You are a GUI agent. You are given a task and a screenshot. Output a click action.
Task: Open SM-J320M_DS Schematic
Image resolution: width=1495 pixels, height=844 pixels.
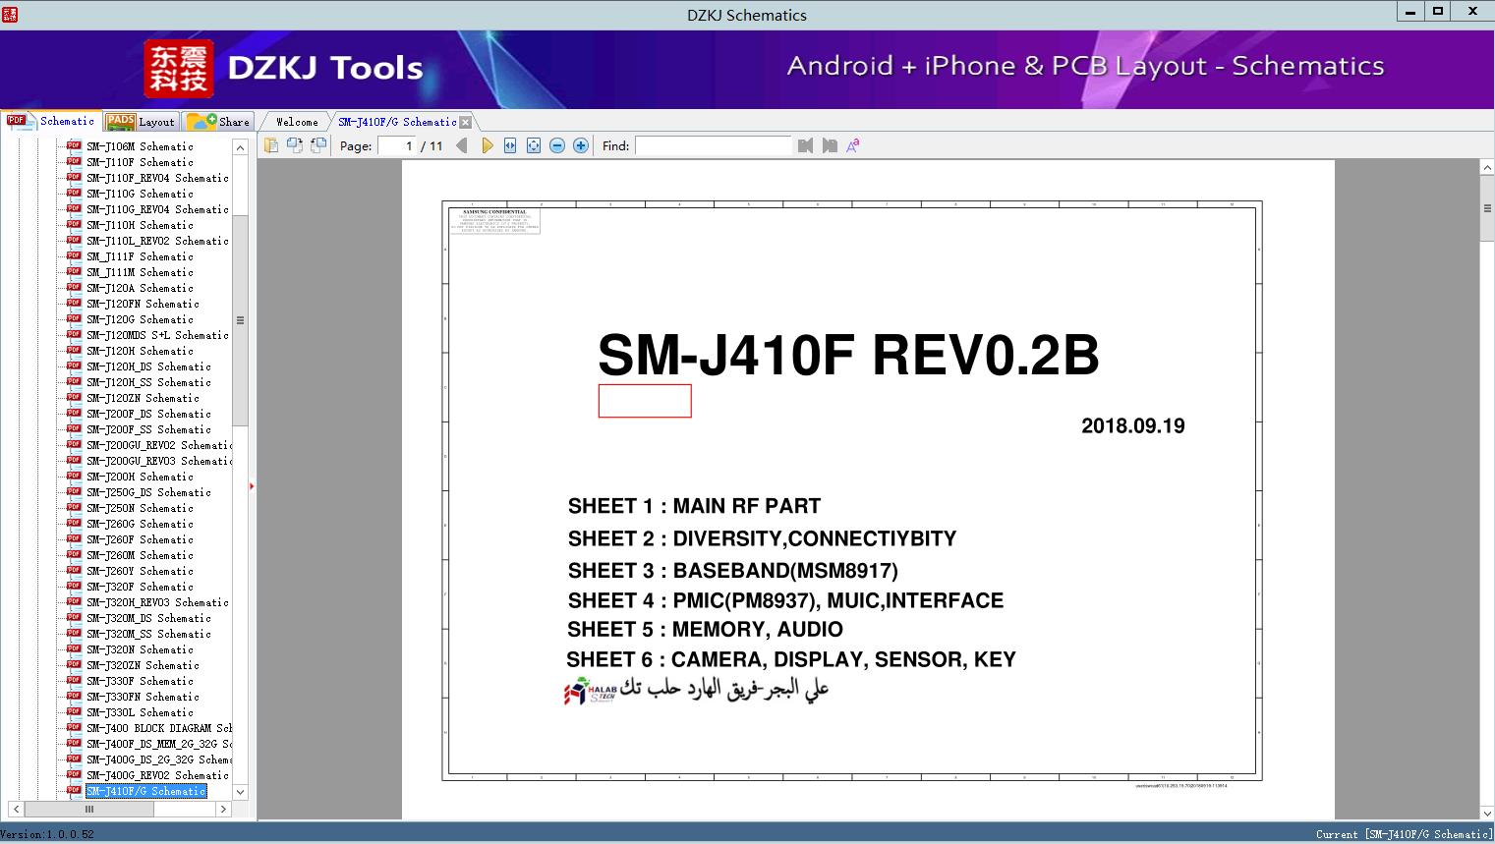coord(148,618)
